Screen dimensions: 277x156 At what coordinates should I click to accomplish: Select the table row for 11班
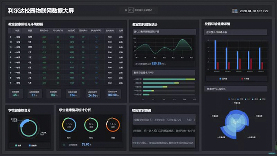66,47
